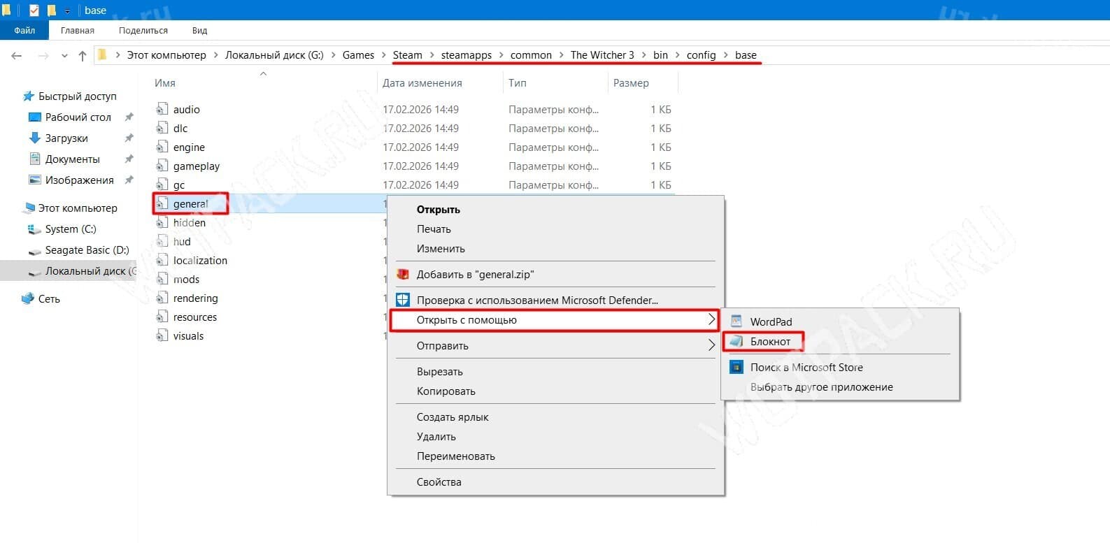Expand the Отправить submenu arrow
This screenshot has height=543, width=1110.
tap(711, 345)
